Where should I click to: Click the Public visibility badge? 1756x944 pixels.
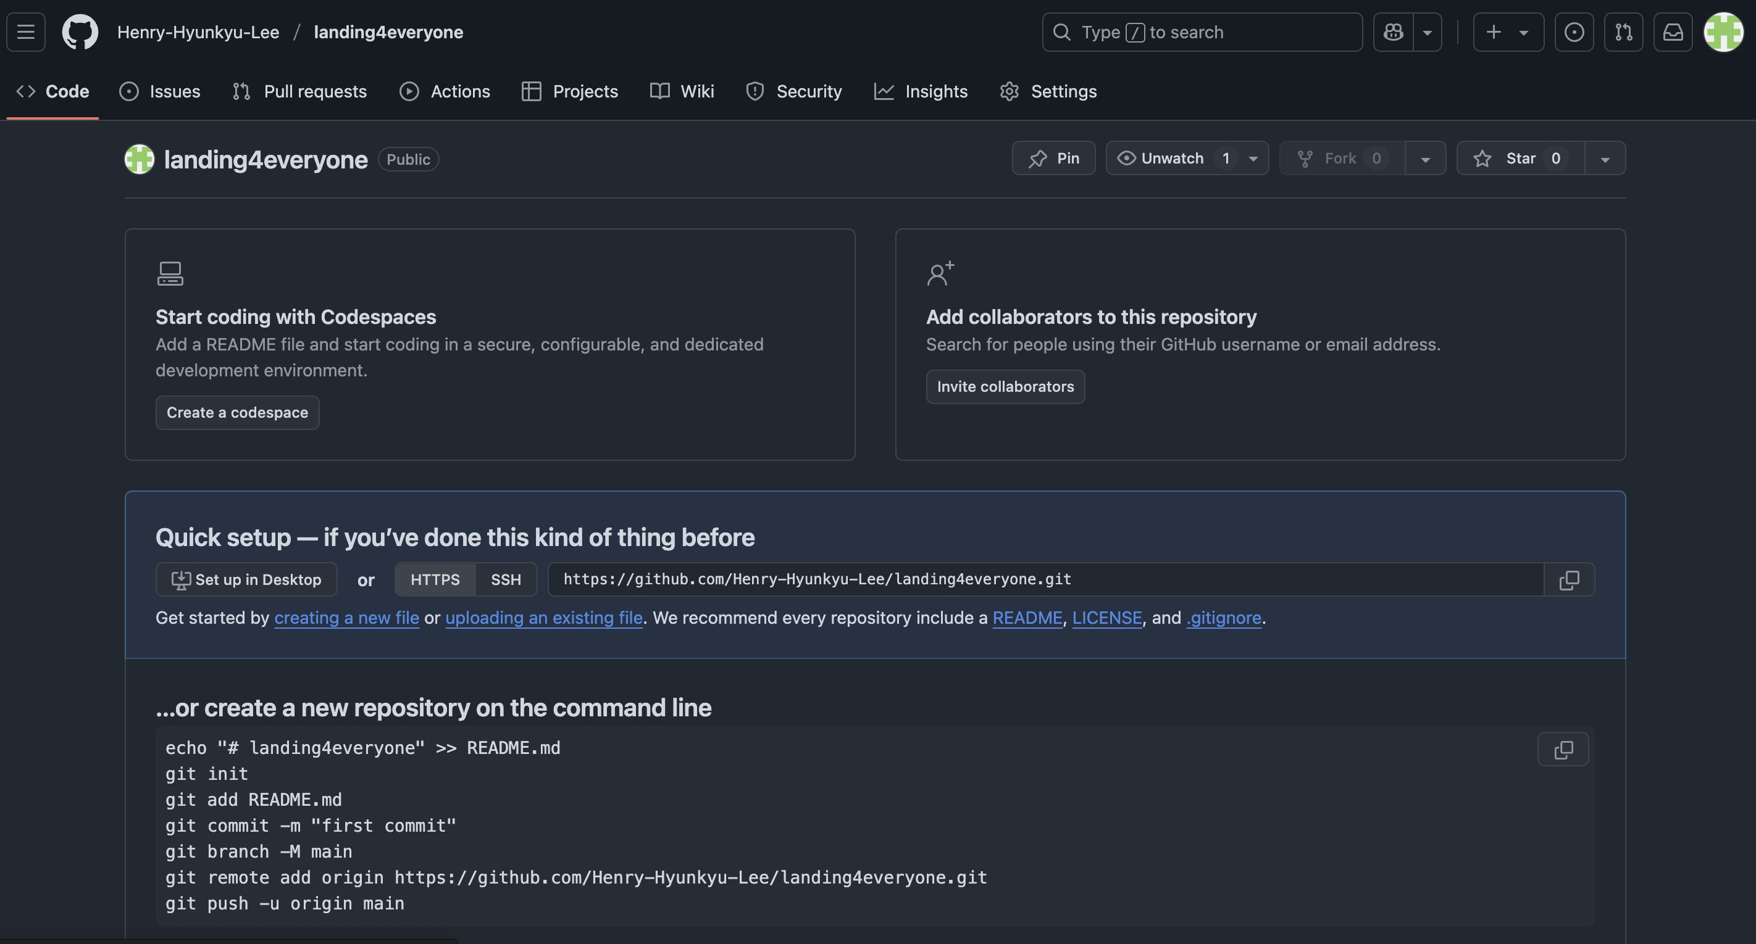[408, 159]
